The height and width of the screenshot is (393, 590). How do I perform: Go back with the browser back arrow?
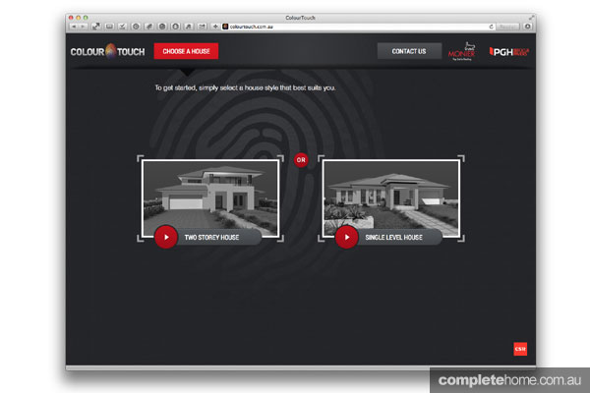(74, 27)
